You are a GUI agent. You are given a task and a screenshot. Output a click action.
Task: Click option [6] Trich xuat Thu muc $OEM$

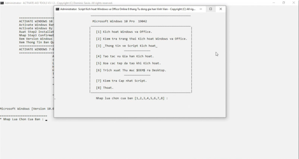pyautogui.click(x=131, y=70)
